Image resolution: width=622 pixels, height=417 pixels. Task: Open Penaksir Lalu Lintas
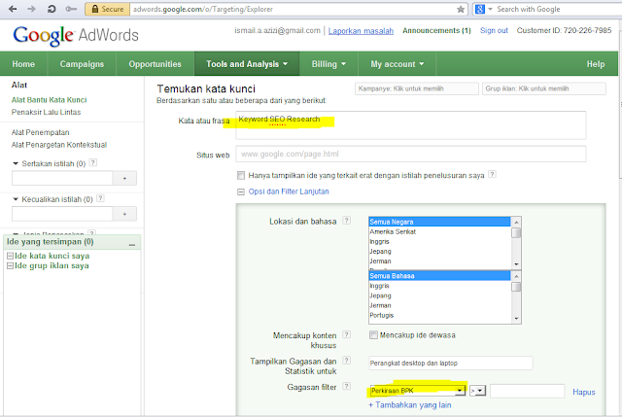[x=46, y=113]
